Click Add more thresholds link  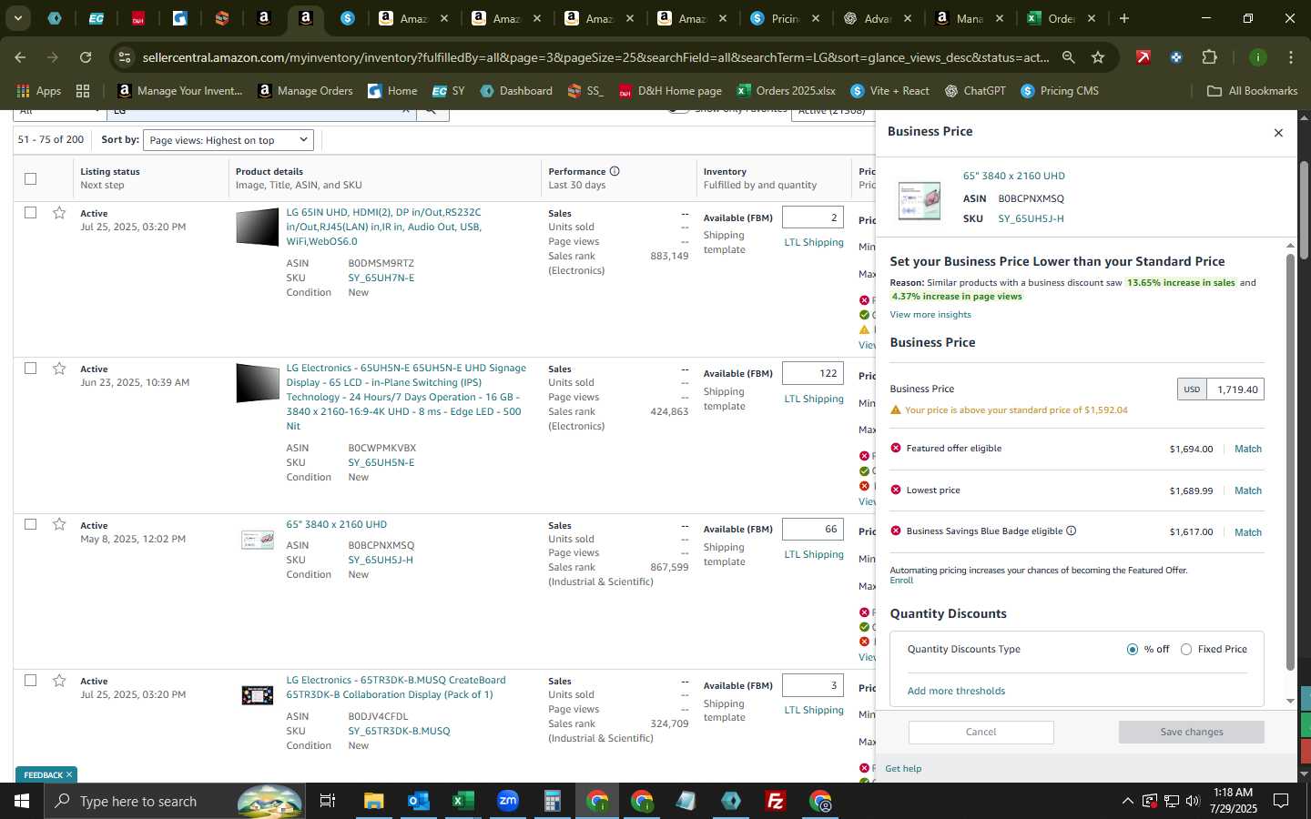[x=956, y=691]
